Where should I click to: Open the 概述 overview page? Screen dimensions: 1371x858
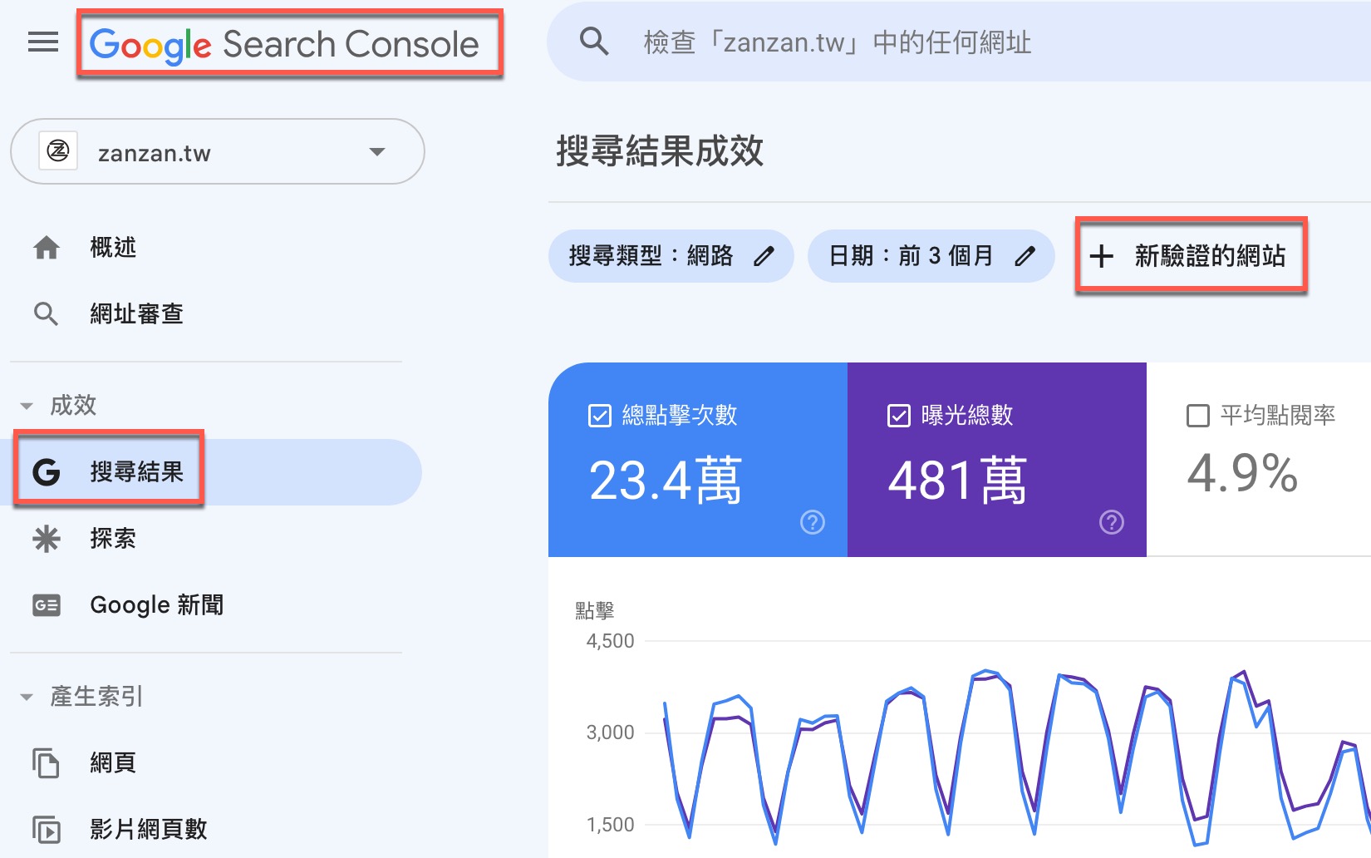(x=113, y=247)
